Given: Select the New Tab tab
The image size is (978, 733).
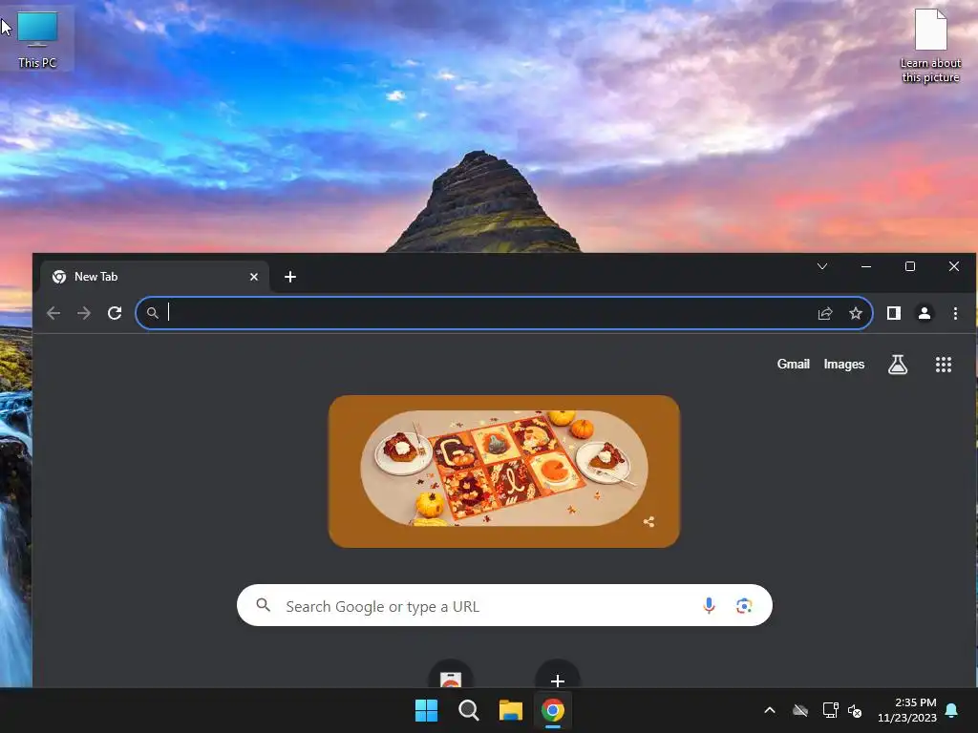Looking at the screenshot, I should 155,277.
